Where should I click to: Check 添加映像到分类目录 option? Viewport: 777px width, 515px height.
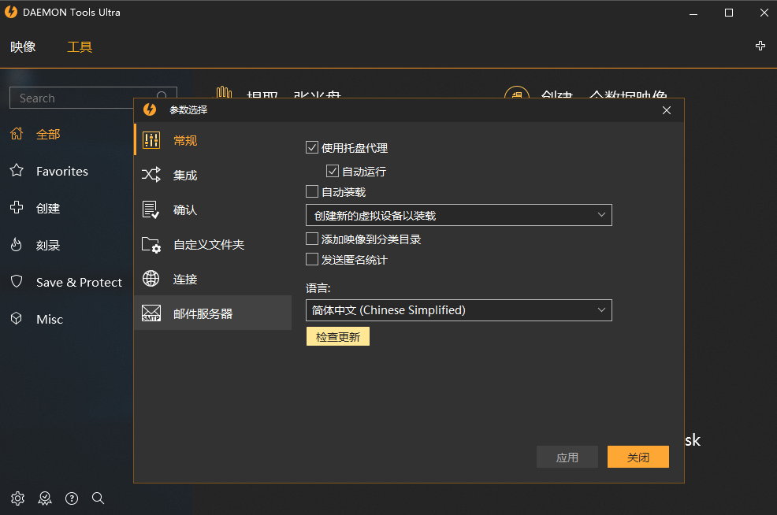[312, 239]
